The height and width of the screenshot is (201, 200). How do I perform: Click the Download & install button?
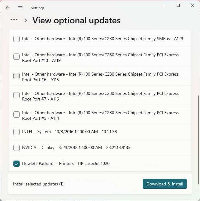click(164, 184)
